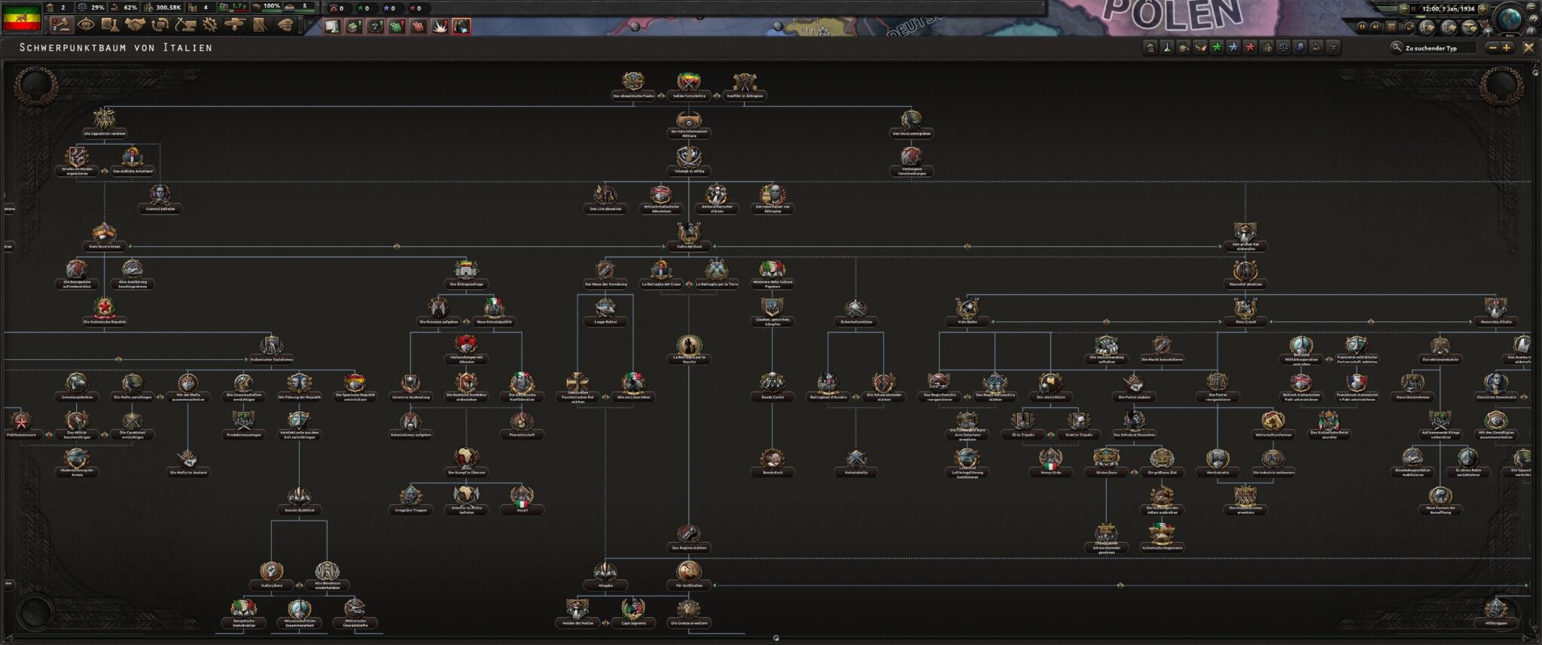Select focus Dino Grandi
The height and width of the screenshot is (645, 1542).
(x=1245, y=311)
